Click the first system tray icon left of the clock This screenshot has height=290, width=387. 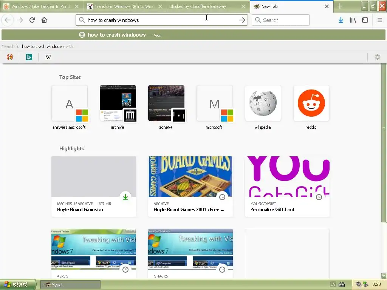click(x=359, y=285)
